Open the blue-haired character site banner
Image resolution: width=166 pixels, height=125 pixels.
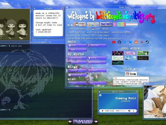130,58
